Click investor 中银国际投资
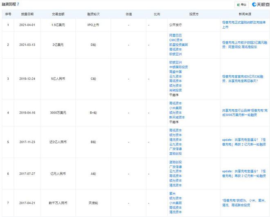Viewport: 270px width, 217px height. (178, 67)
